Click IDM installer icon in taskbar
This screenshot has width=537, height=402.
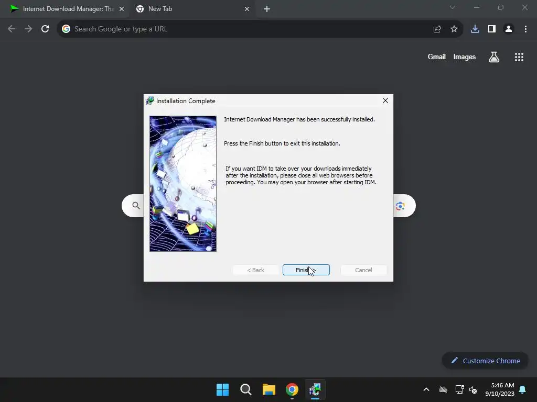pyautogui.click(x=315, y=389)
